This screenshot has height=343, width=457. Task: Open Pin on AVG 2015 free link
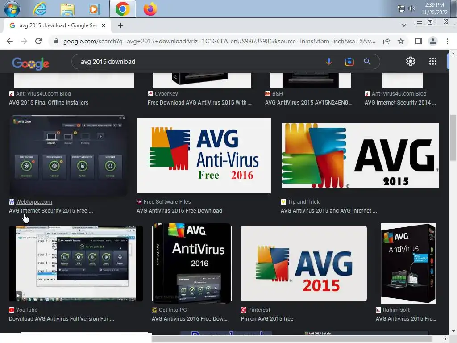[x=267, y=319]
